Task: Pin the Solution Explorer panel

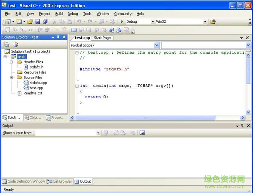Action: click(58, 37)
